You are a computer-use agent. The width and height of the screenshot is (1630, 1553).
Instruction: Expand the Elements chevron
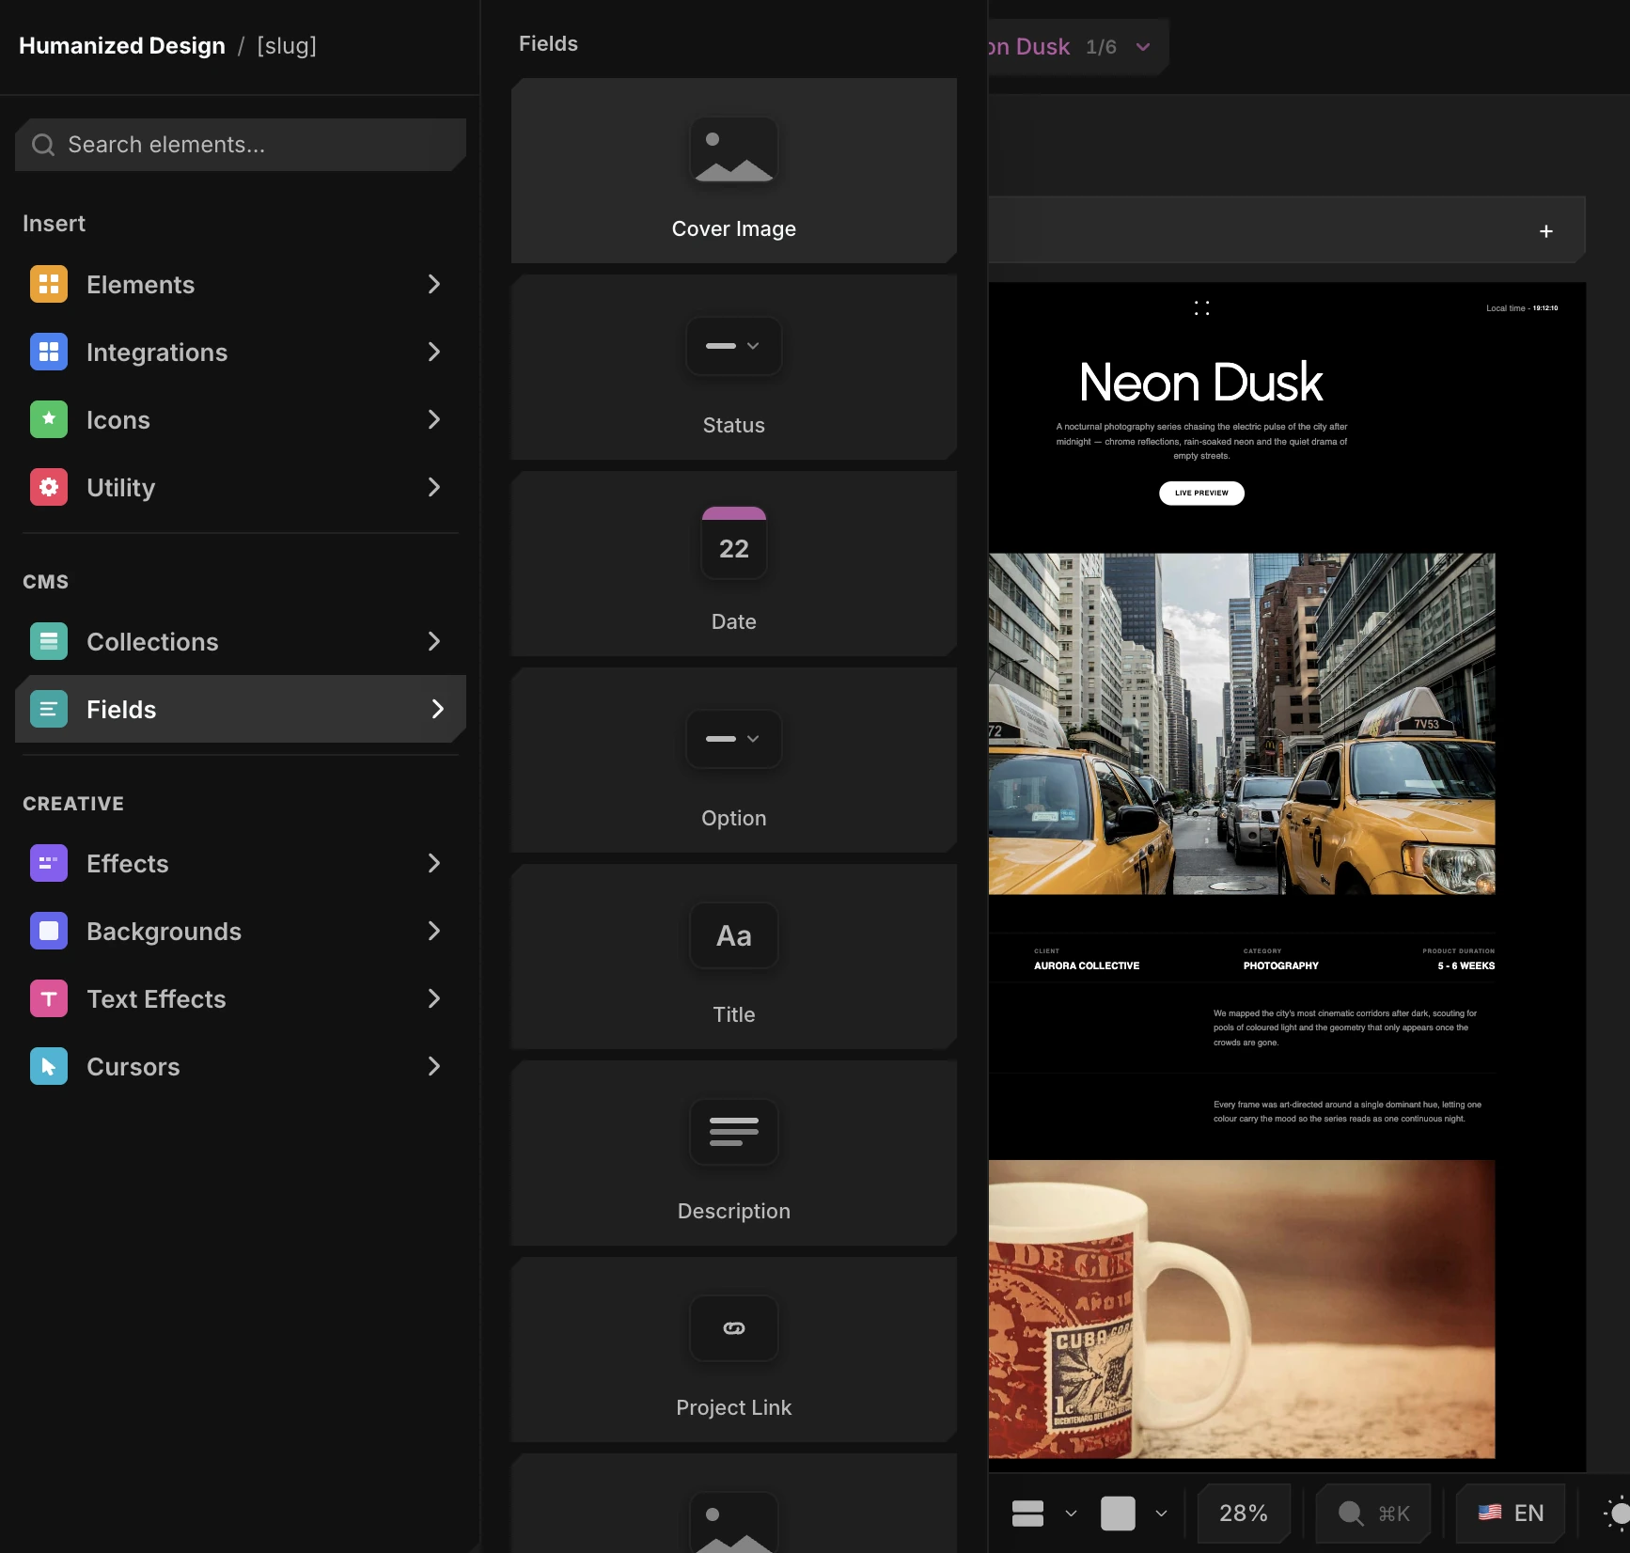434,284
